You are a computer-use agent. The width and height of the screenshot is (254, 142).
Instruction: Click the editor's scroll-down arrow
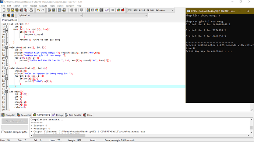coord(251,110)
